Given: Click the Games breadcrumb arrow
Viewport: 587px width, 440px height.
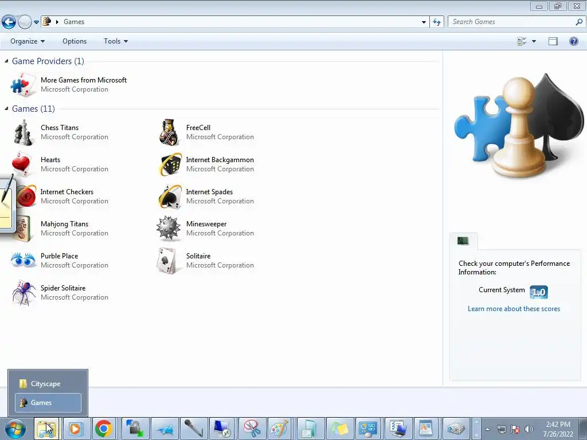Looking at the screenshot, I should (57, 22).
